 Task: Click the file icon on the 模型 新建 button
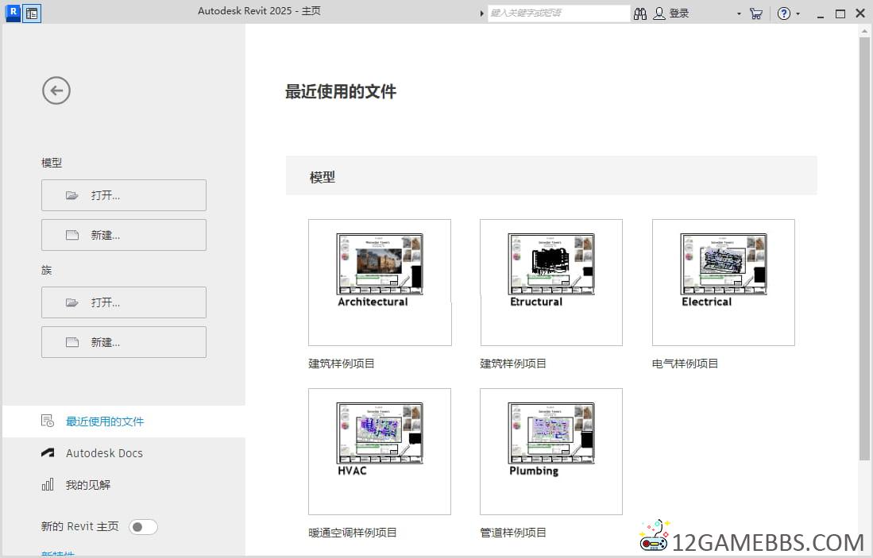click(71, 235)
